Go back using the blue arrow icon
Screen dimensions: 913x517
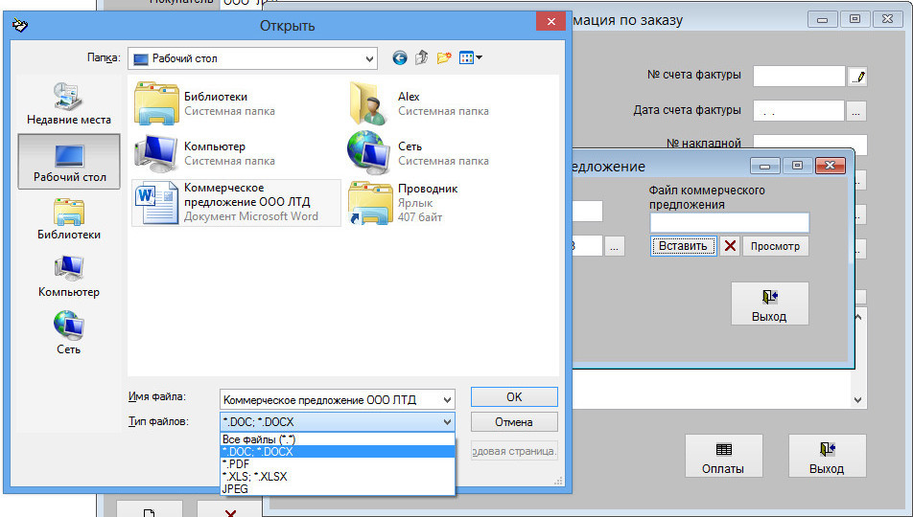399,58
